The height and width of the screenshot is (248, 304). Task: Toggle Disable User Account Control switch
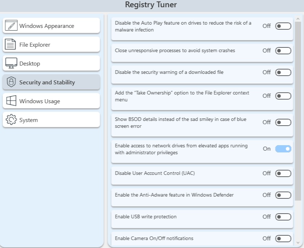(x=283, y=173)
